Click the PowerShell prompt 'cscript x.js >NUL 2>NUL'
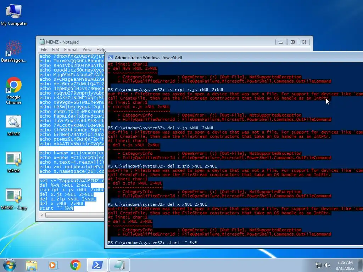 pyautogui.click(x=166, y=90)
